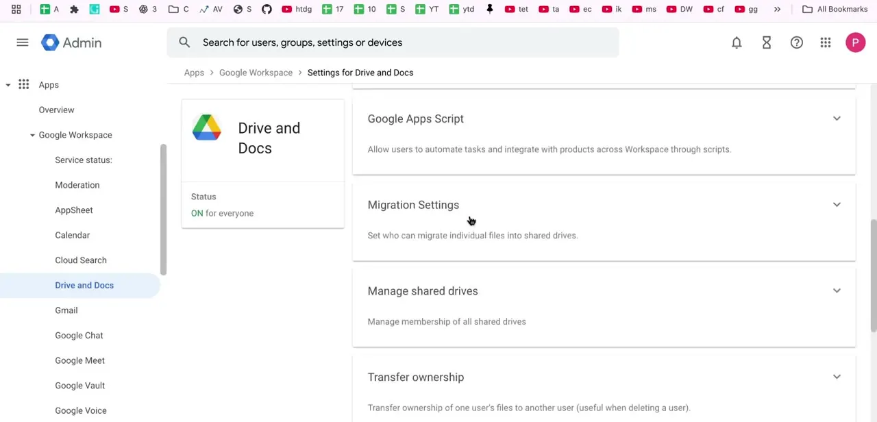This screenshot has height=422, width=877.
Task: Expand the Transfer ownership section
Action: click(837, 377)
